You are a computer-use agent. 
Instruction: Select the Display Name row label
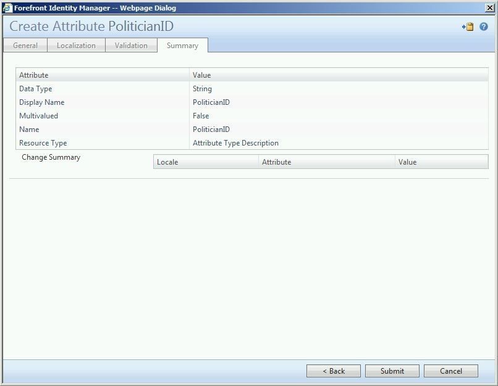pyautogui.click(x=41, y=102)
